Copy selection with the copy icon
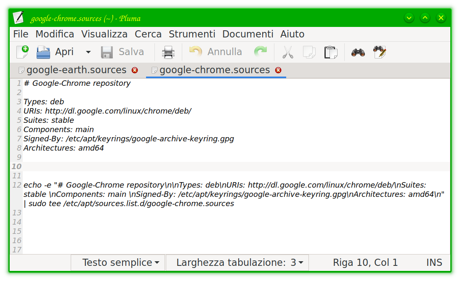 pyautogui.click(x=309, y=52)
